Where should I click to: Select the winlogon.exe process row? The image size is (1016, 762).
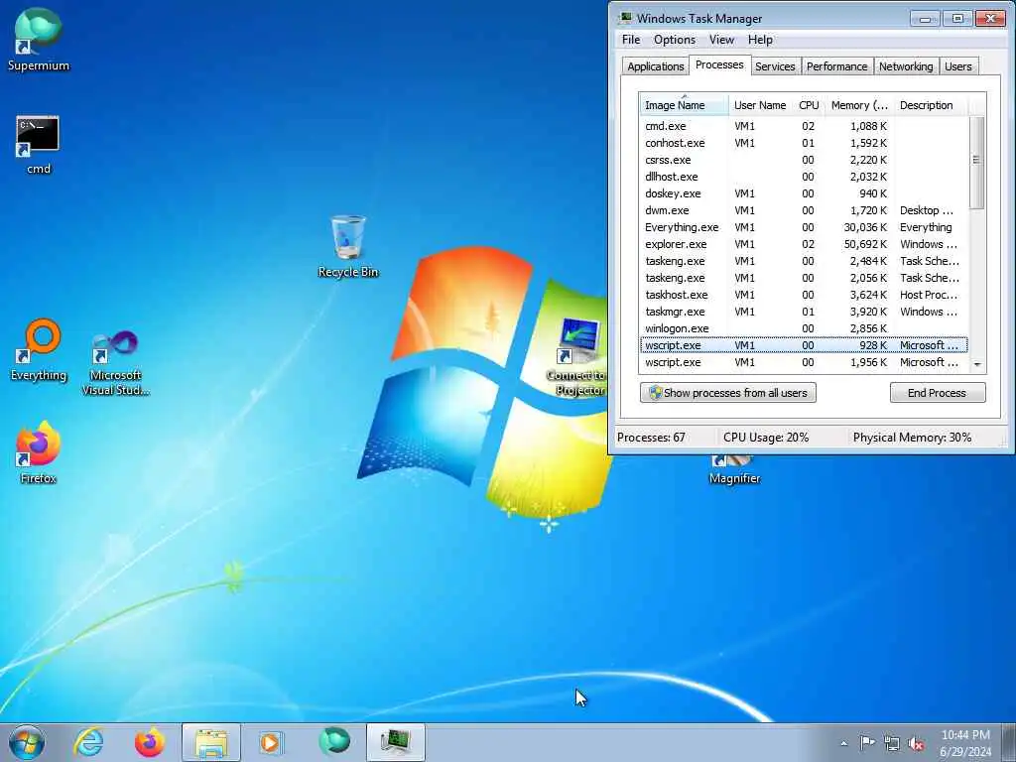tap(804, 327)
